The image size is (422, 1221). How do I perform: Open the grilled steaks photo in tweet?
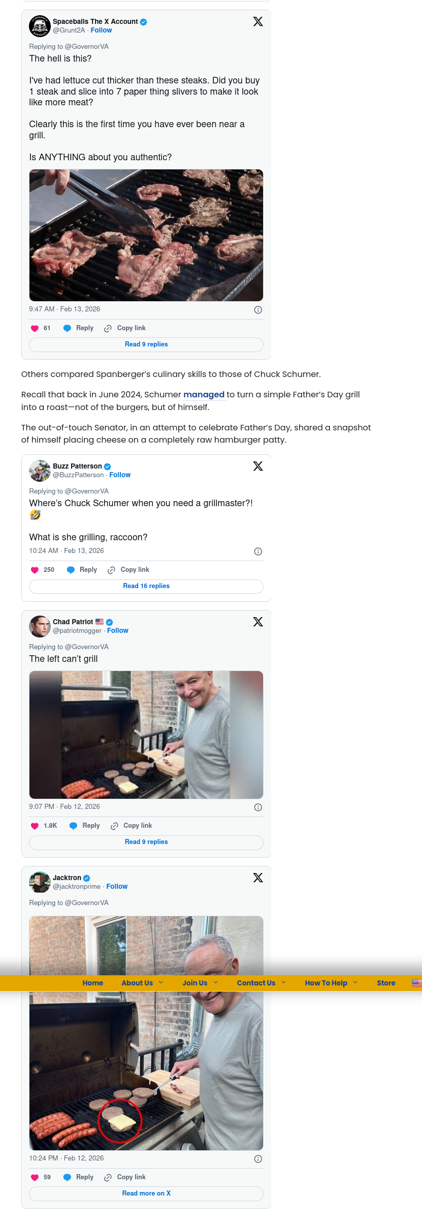tap(146, 235)
